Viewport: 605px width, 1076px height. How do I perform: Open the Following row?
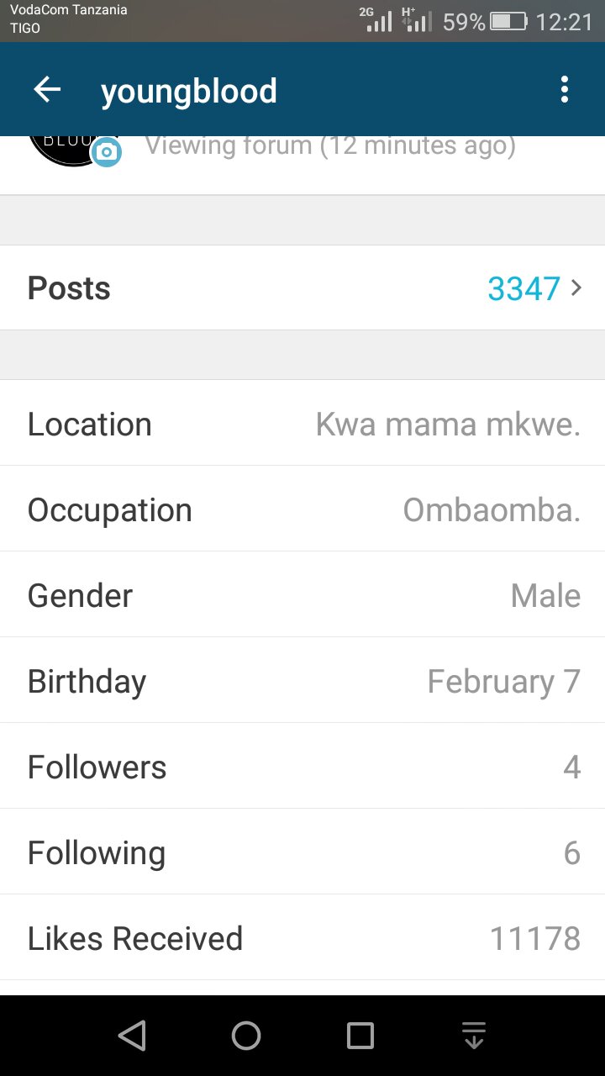(302, 852)
